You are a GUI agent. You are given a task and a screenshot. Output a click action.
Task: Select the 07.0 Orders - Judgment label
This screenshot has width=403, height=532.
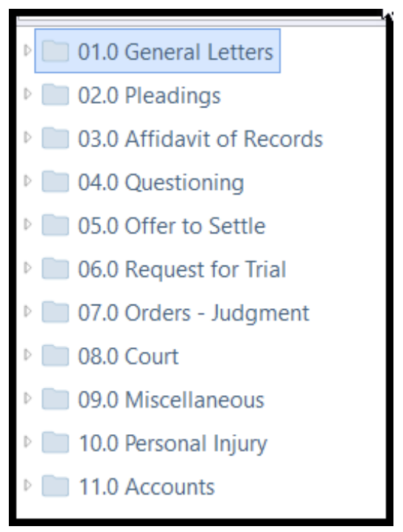click(194, 313)
